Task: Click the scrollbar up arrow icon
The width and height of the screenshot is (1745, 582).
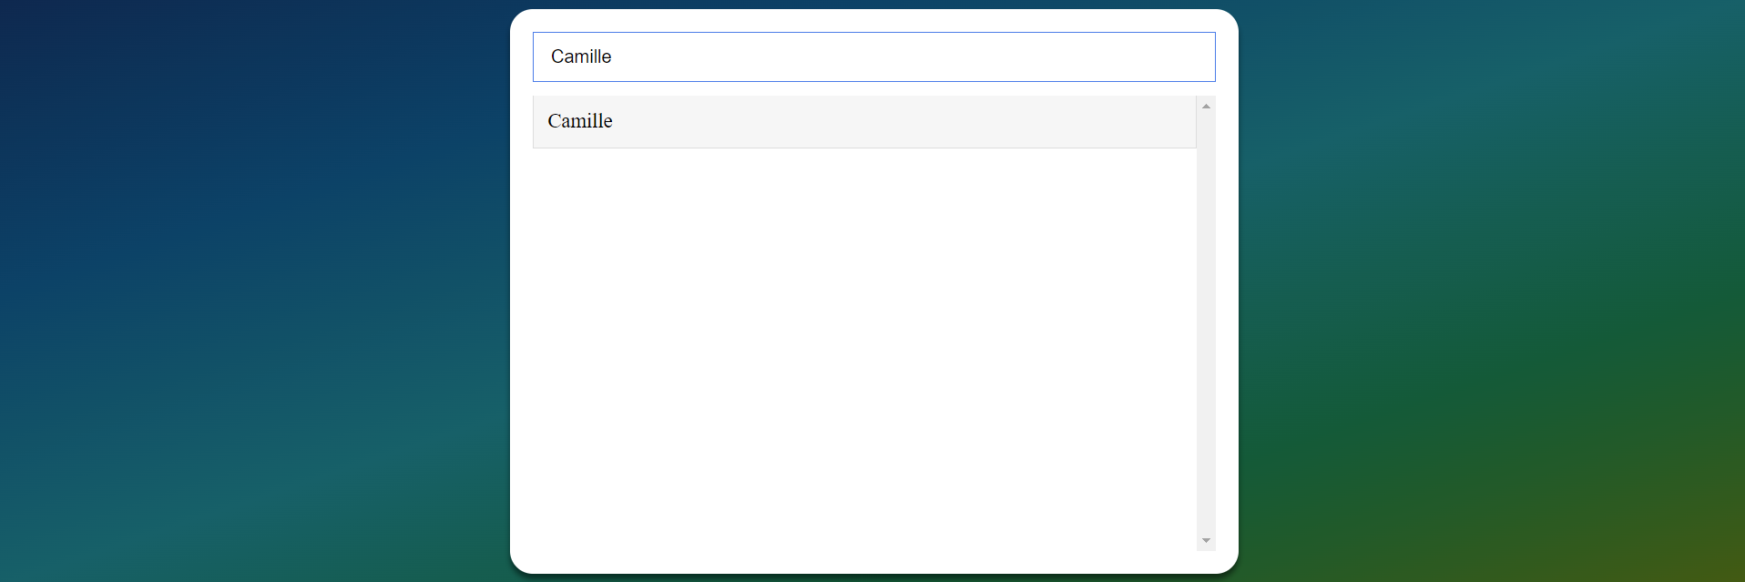Action: pos(1206,107)
